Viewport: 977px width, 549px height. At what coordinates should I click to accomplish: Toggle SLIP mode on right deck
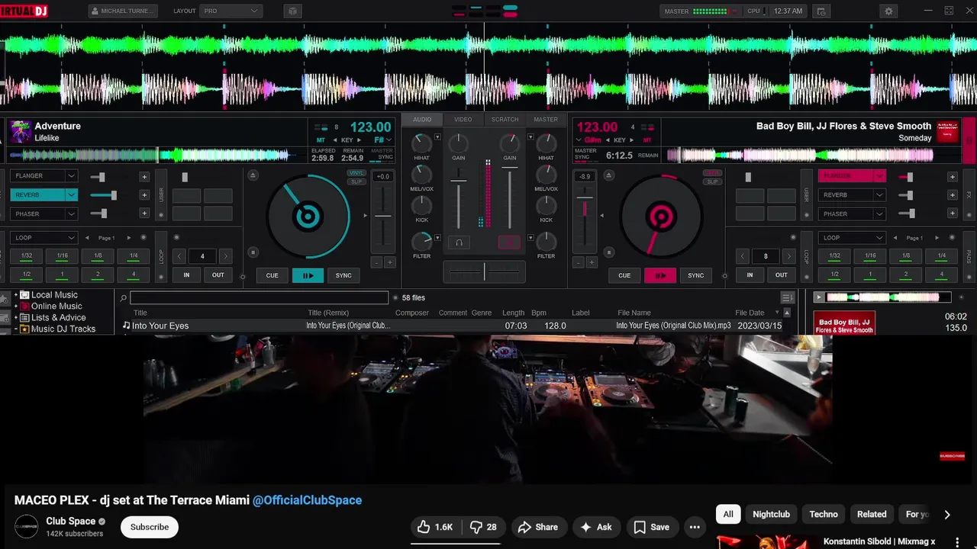point(712,181)
